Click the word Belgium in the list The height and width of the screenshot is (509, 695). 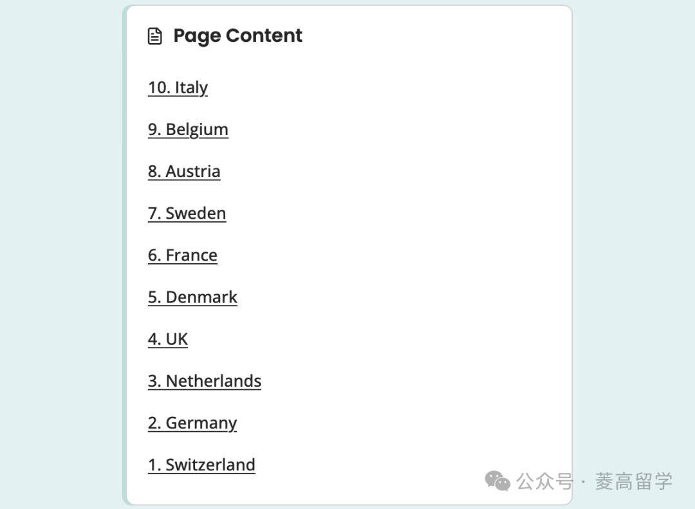click(198, 129)
